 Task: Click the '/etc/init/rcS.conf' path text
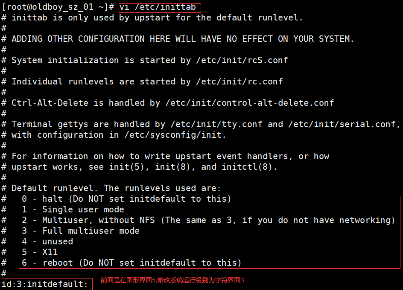pos(242,61)
